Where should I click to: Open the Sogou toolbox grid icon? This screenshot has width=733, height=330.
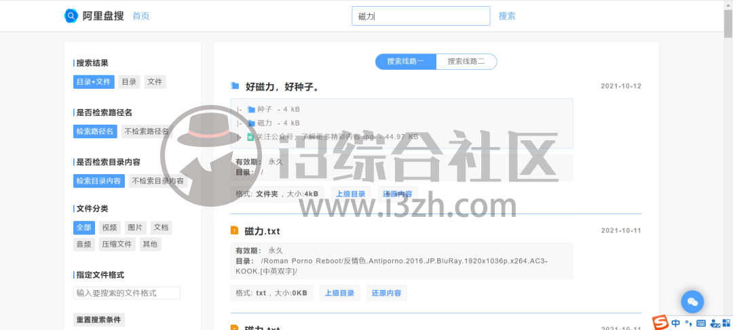coord(726,323)
